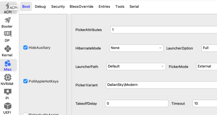Open the DP device properties icon
The height and width of the screenshot is (115, 217).
(7, 34)
